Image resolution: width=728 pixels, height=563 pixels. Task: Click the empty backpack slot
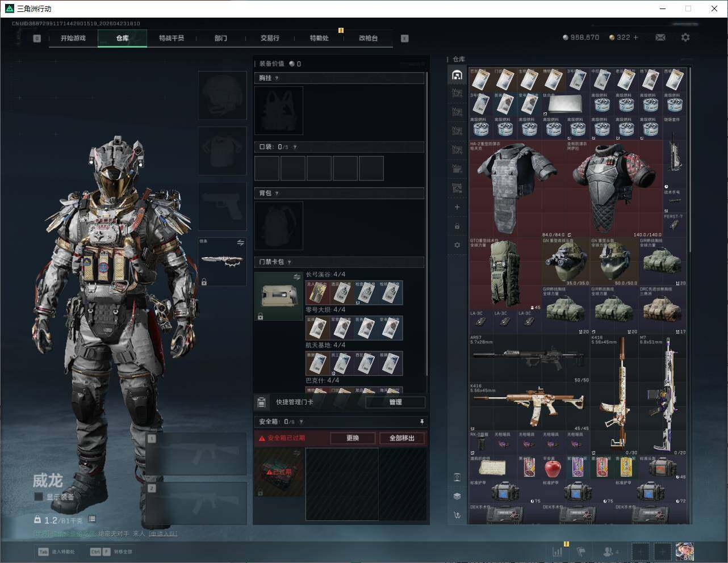click(x=279, y=226)
